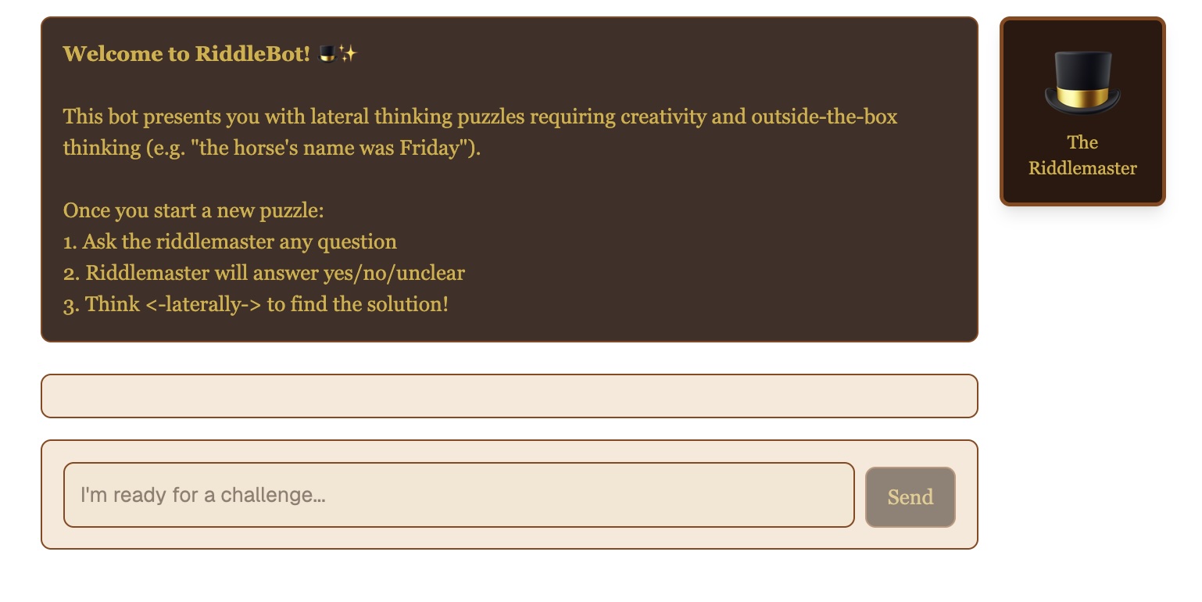This screenshot has width=1202, height=602.
Task: Click the empty chat message bar
Action: [x=509, y=396]
